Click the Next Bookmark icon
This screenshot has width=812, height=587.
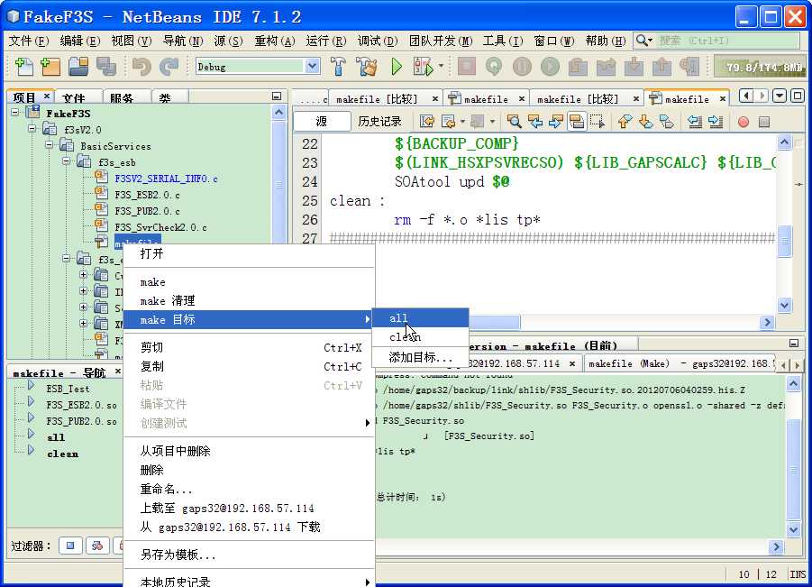click(646, 122)
